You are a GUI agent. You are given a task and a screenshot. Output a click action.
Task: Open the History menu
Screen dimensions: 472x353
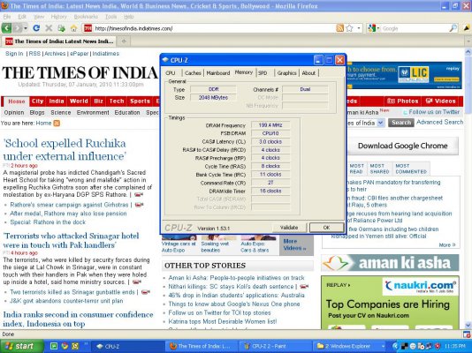(58, 17)
